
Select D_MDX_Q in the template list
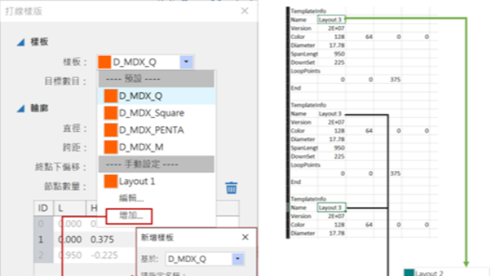157,96
